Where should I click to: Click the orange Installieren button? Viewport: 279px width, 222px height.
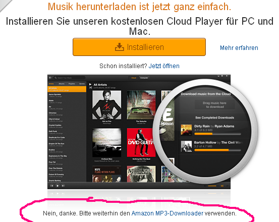(x=139, y=47)
